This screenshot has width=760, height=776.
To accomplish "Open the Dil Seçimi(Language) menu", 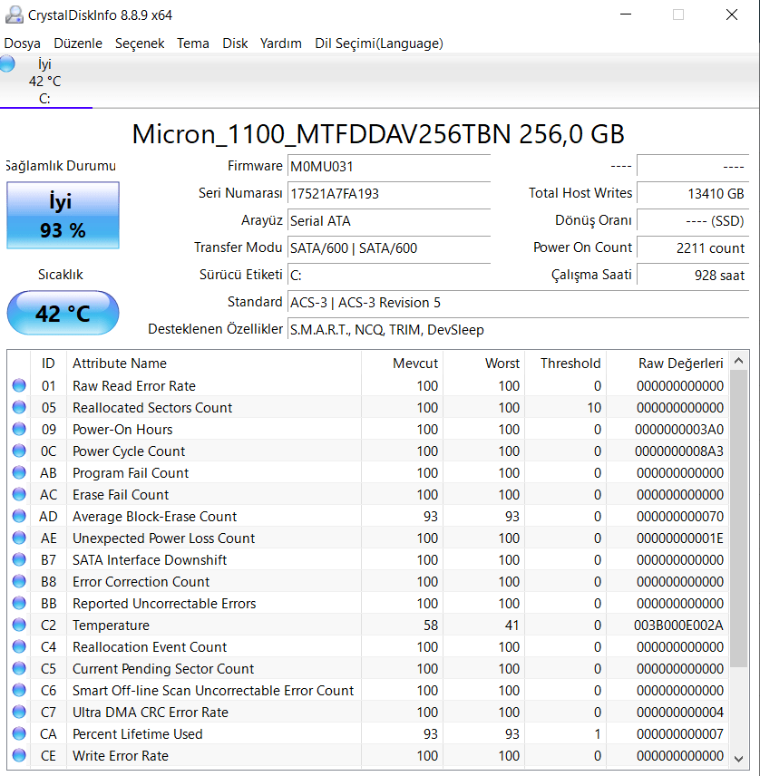I will pos(379,44).
